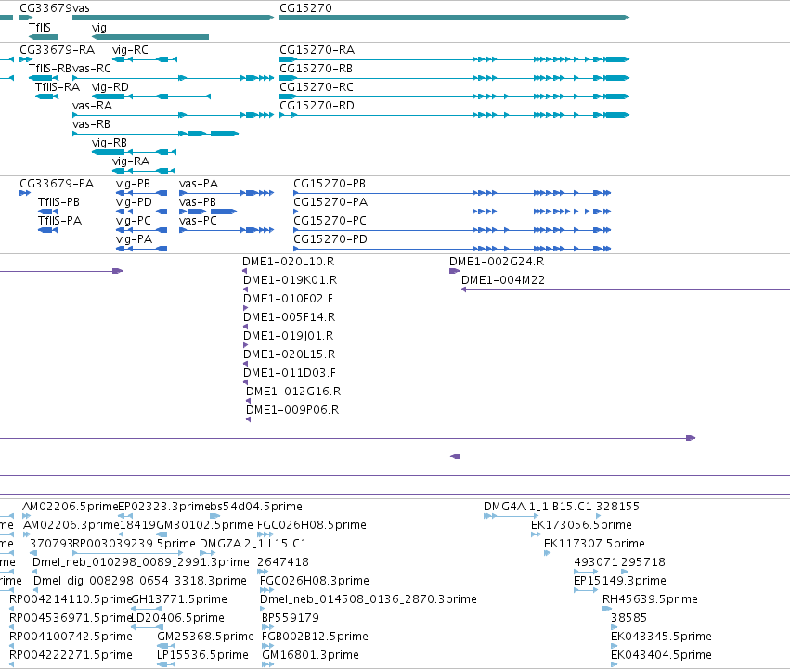Select the vig-PB protein label
Screen dimensions: 790x669
(x=133, y=184)
